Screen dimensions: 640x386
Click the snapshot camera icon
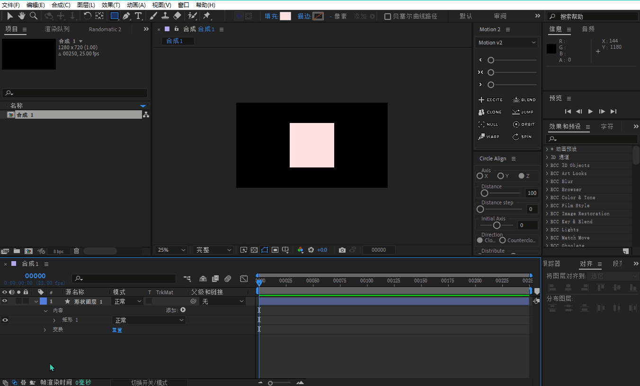coord(342,250)
